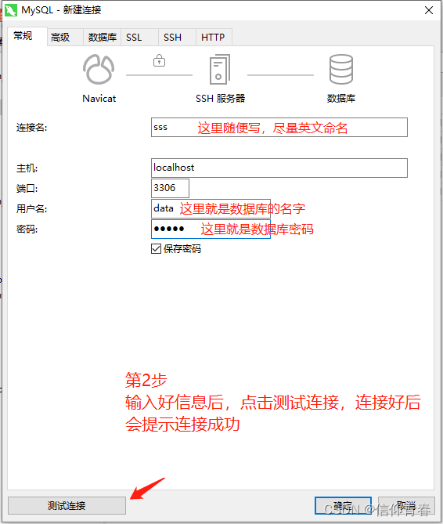Click the 主机 label
Image resolution: width=443 pixels, height=524 pixels.
tap(27, 168)
